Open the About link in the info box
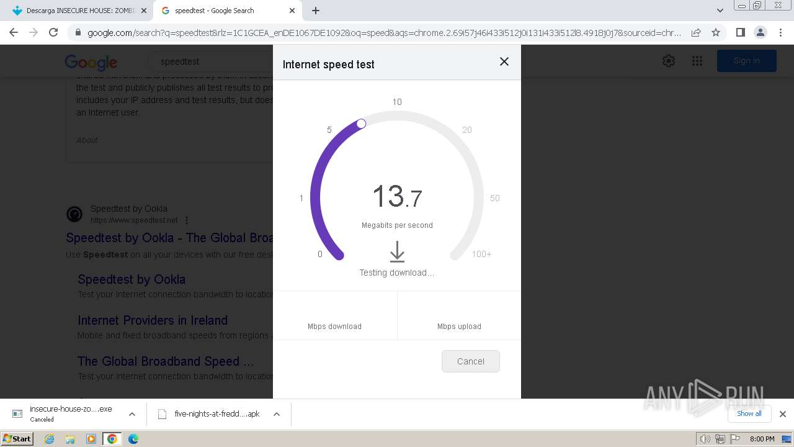 pyautogui.click(x=87, y=140)
